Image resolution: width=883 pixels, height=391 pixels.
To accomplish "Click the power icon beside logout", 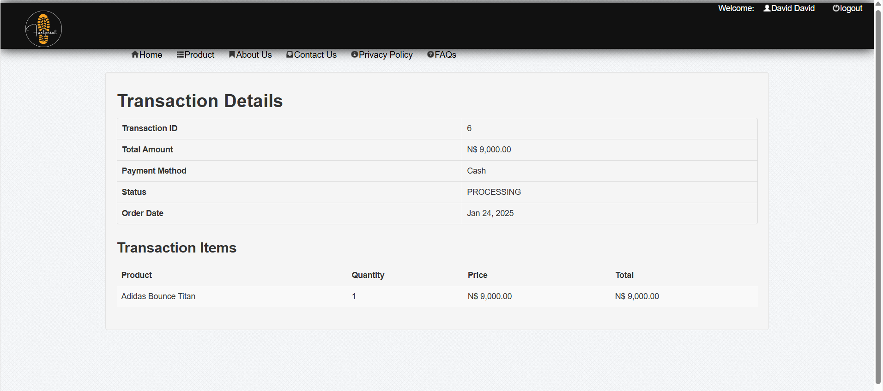I will 836,8.
